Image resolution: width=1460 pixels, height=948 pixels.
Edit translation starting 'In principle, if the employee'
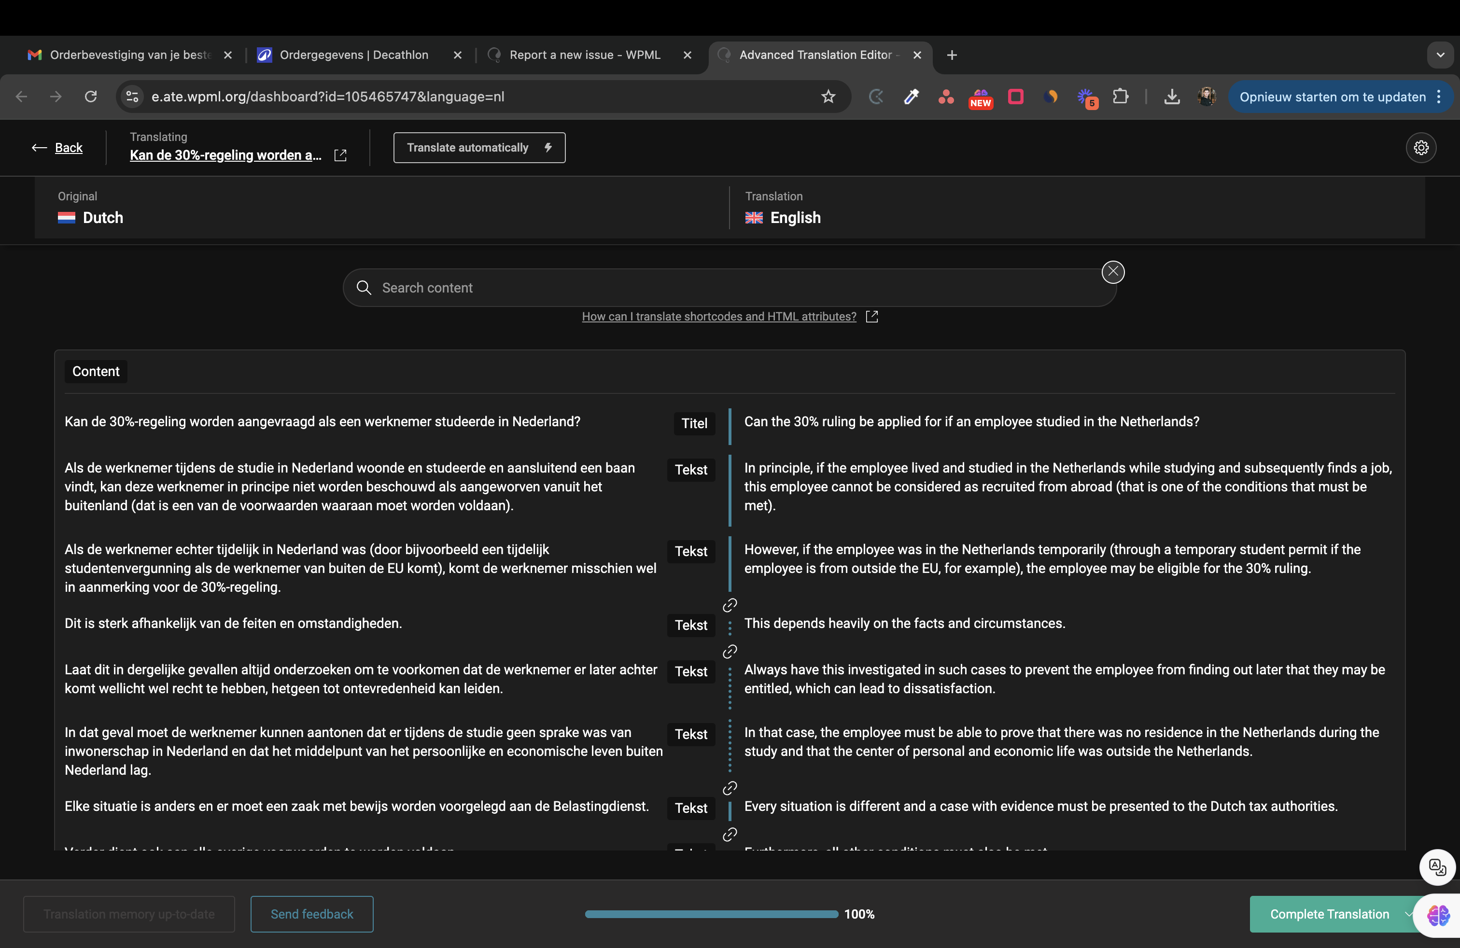1067,486
